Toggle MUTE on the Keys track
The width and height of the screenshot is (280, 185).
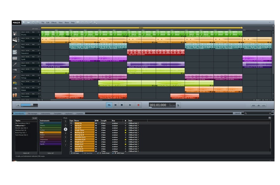click(x=27, y=38)
